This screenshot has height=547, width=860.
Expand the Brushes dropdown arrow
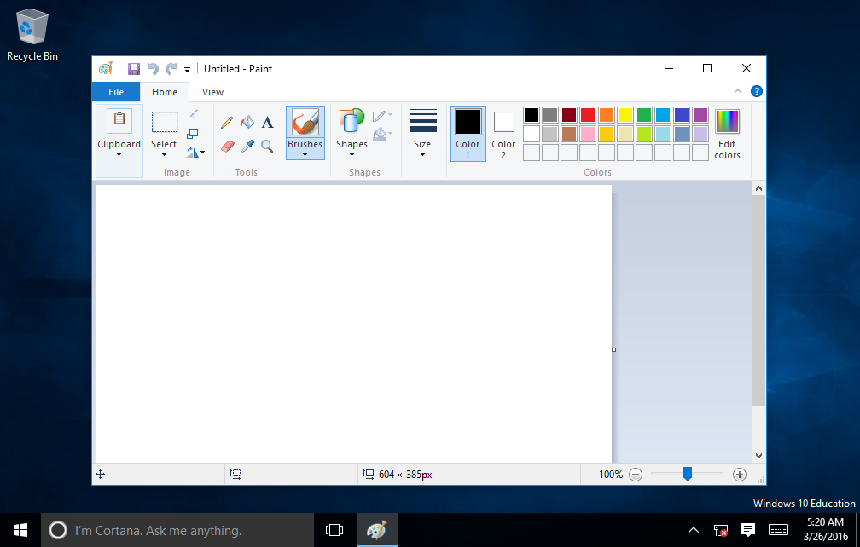pyautogui.click(x=305, y=155)
